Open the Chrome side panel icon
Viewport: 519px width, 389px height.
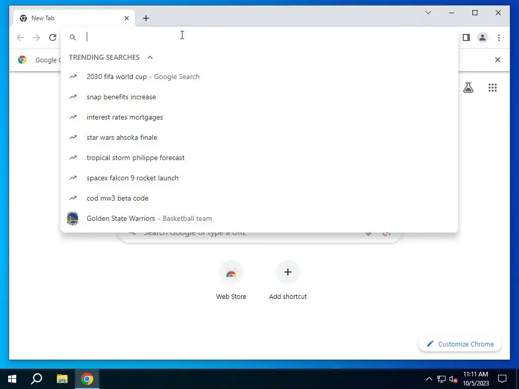[x=466, y=37]
